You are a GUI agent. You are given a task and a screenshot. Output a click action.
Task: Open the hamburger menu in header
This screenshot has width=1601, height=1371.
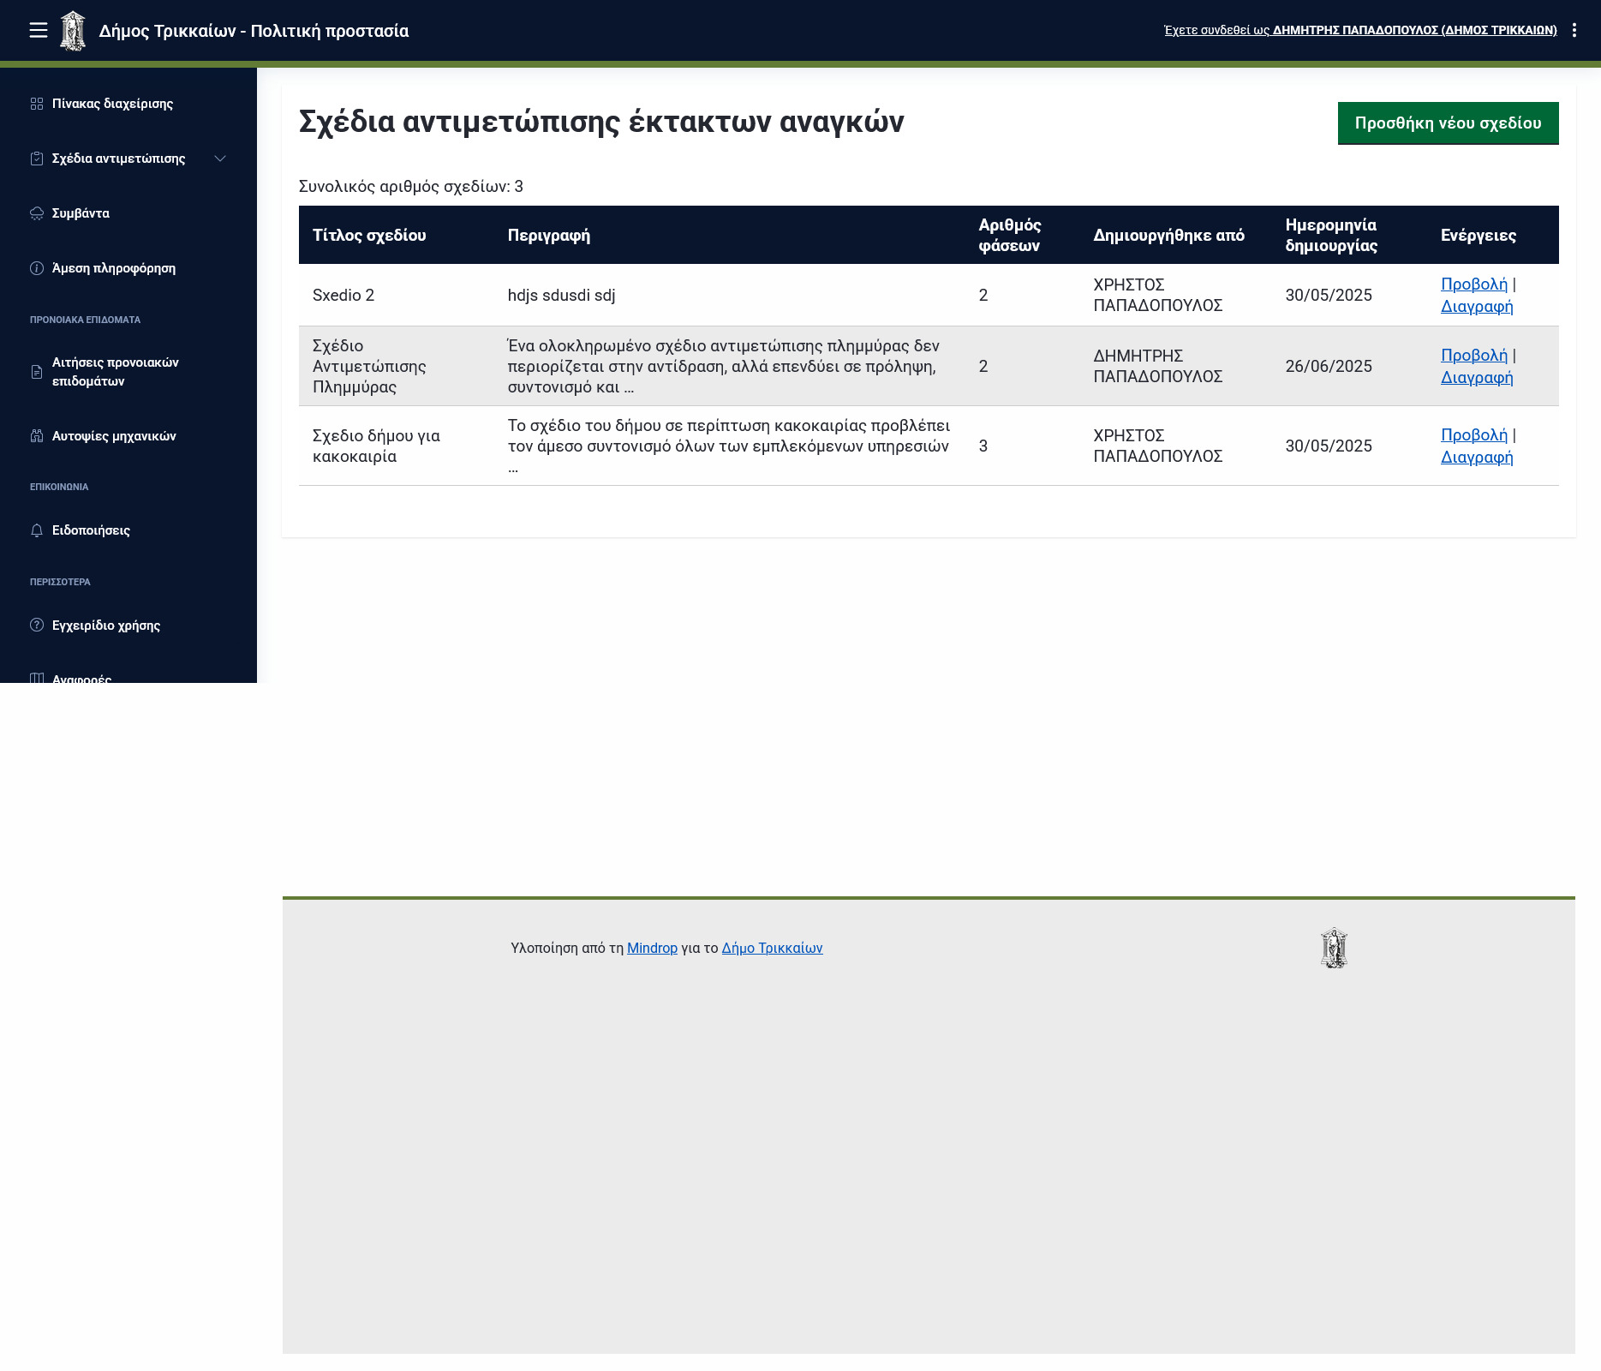click(38, 31)
